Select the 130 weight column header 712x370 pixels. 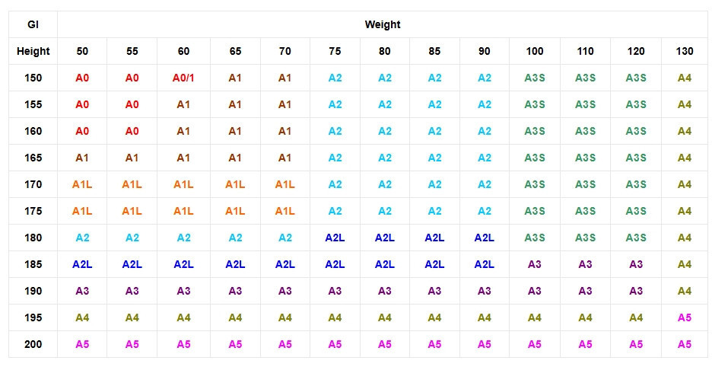[x=685, y=51]
